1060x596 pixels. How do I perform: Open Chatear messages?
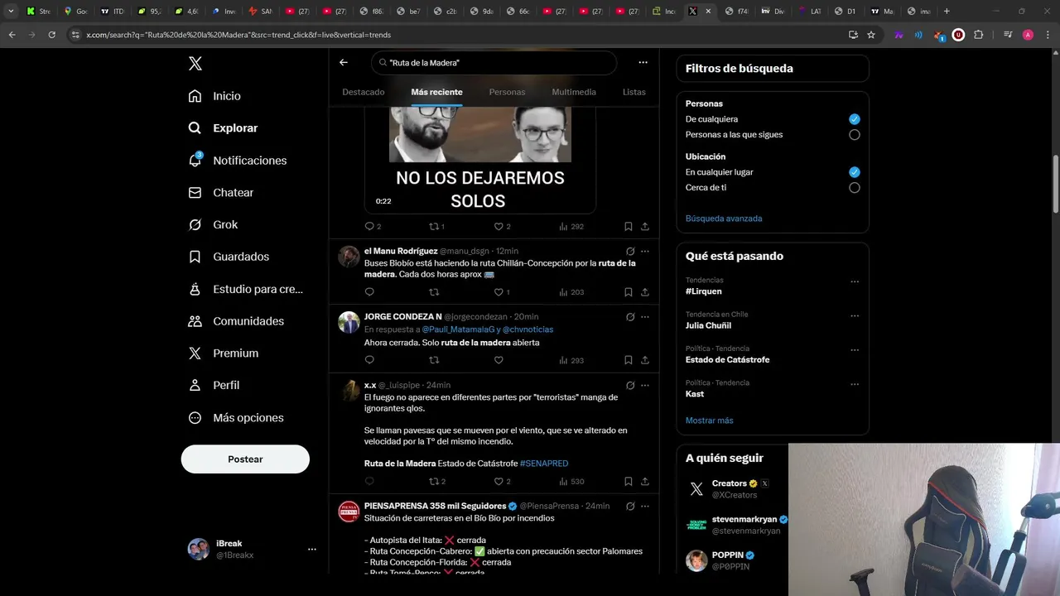220,192
